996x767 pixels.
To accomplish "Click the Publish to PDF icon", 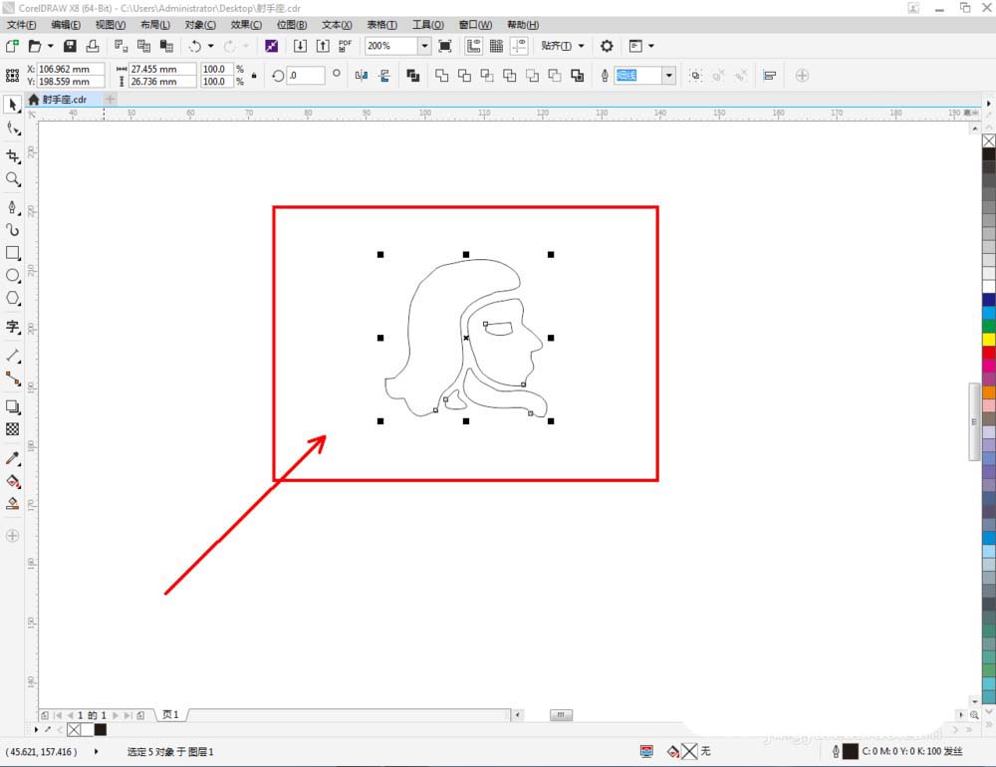I will pos(345,46).
